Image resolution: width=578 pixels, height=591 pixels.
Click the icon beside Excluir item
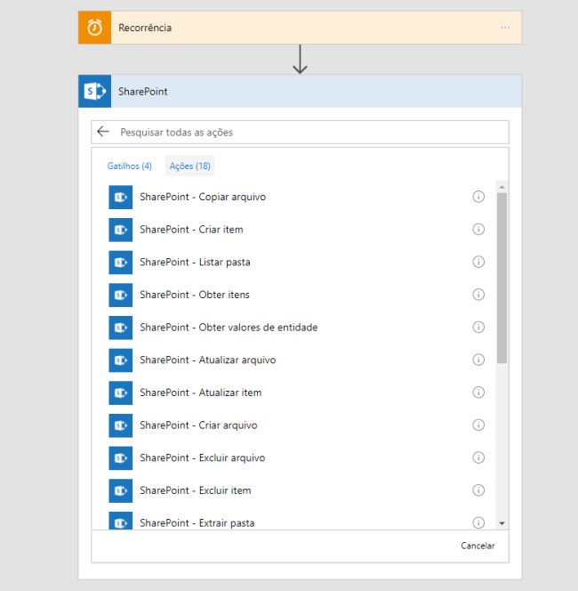121,490
